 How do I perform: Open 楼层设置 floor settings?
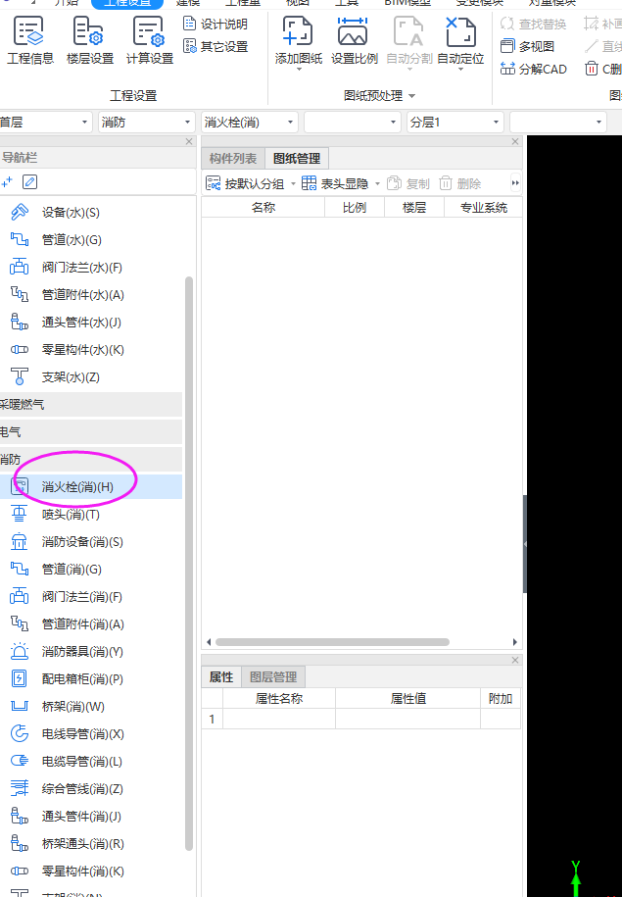point(90,40)
